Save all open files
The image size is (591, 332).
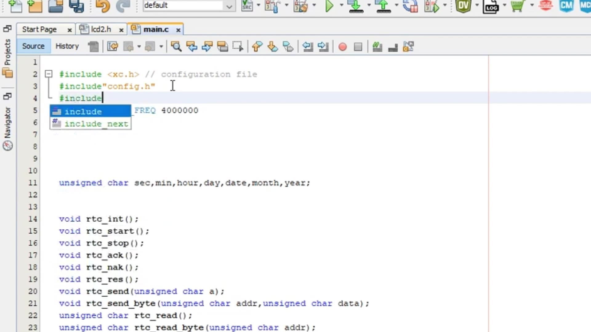click(77, 6)
